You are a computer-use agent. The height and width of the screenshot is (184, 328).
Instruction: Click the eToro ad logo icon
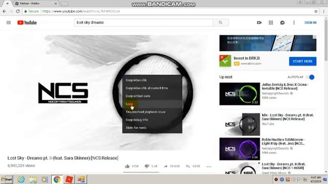(x=225, y=61)
